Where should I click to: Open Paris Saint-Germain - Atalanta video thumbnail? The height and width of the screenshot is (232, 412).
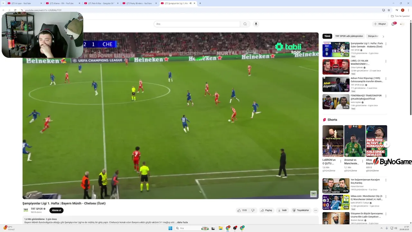pyautogui.click(x=336, y=49)
